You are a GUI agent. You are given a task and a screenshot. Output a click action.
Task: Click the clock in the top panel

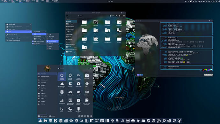(110, 1)
